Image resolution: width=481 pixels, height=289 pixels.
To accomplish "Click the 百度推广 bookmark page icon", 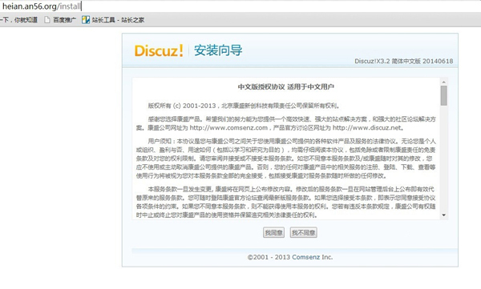I will [47, 20].
